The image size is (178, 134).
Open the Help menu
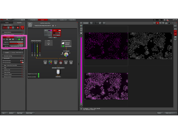159,20
